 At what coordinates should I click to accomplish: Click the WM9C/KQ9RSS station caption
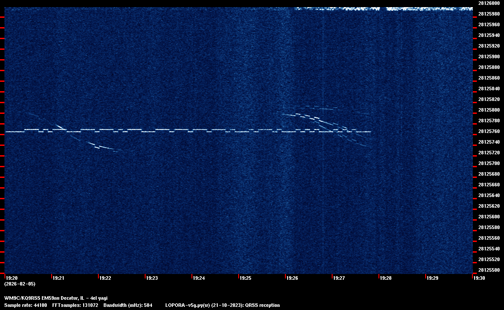pyautogui.click(x=56, y=298)
